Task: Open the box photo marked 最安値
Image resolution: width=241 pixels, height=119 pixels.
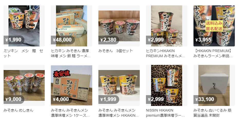Action: [x=71, y=85]
